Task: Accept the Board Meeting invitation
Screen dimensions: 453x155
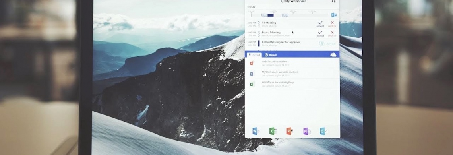Action: click(x=320, y=33)
